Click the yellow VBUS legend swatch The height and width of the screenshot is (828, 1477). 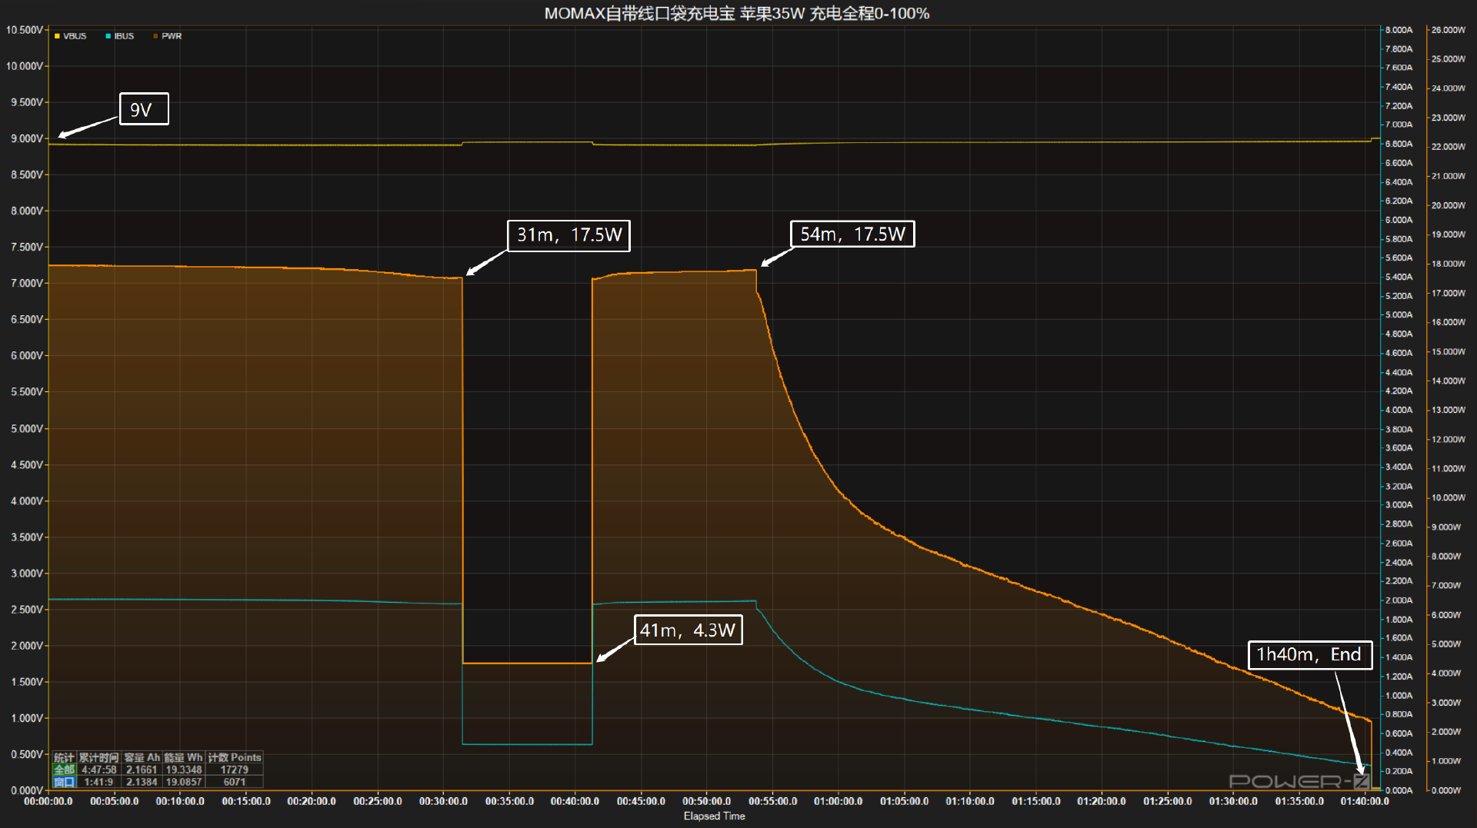(x=57, y=36)
